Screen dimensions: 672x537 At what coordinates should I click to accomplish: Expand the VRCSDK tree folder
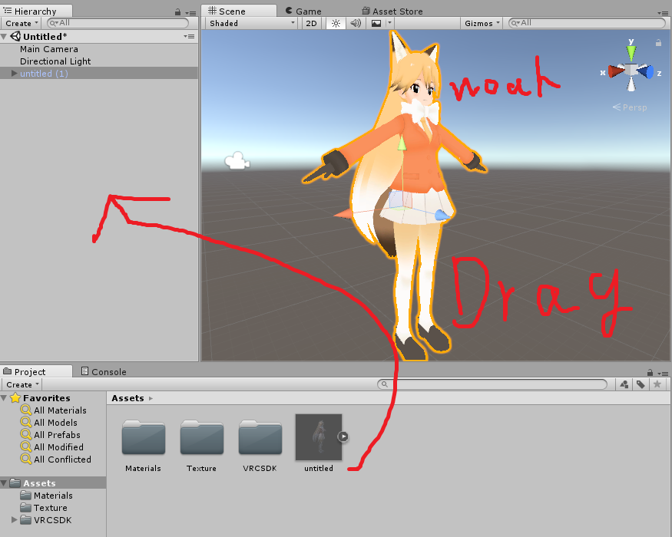pos(14,520)
